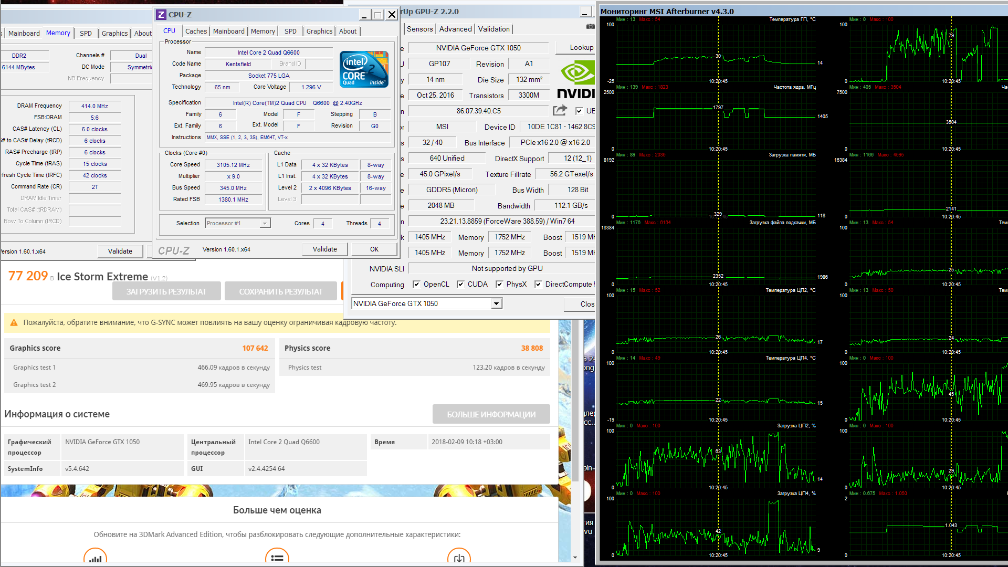This screenshot has height=567, width=1008.
Task: Click Validate in the background CPU-Z window
Action: (120, 251)
